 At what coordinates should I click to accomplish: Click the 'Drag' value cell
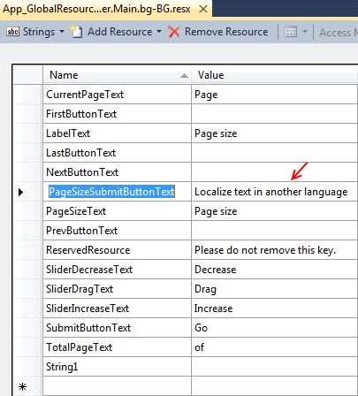(275, 289)
